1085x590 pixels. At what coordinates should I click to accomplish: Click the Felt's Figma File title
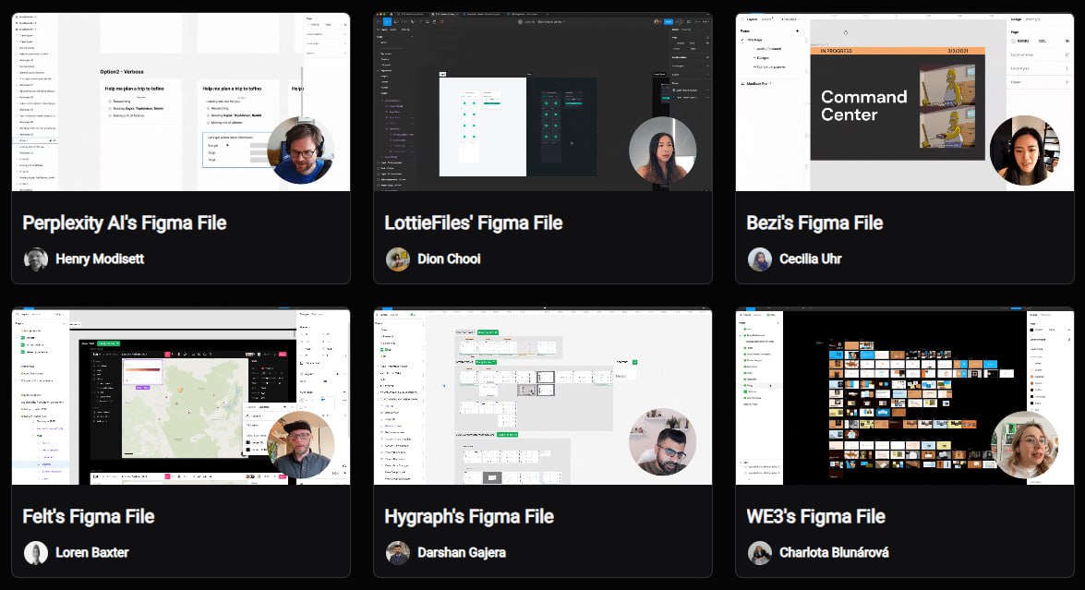(89, 517)
